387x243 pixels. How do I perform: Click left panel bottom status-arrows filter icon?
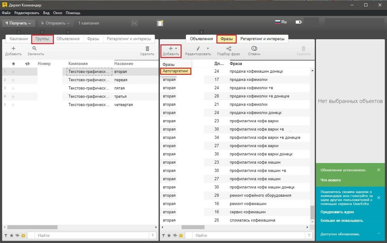pyautogui.click(x=17, y=235)
